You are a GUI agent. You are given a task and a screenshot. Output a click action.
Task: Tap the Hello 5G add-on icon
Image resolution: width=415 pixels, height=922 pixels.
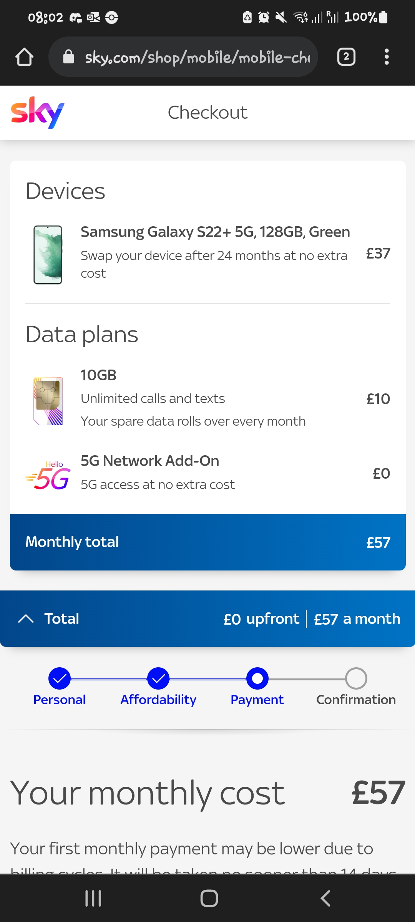48,476
